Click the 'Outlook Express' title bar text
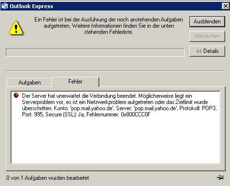 pyautogui.click(x=31, y=6)
